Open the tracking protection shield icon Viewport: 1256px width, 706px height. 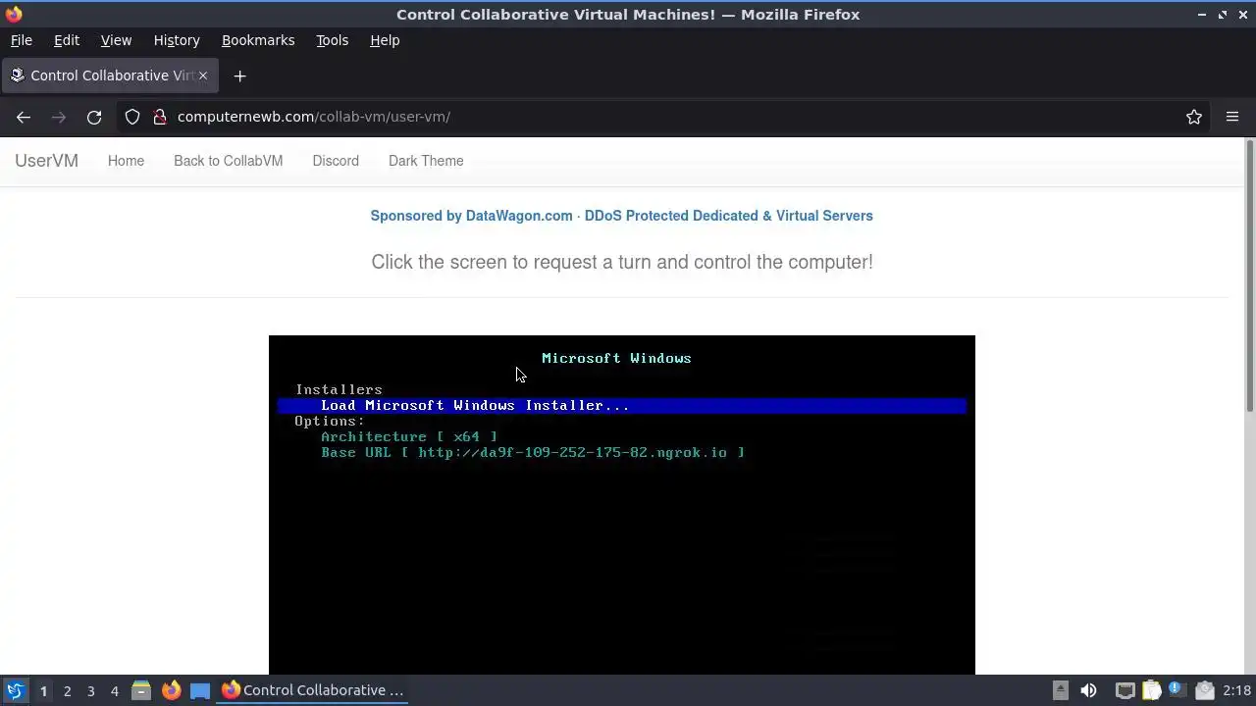(132, 117)
